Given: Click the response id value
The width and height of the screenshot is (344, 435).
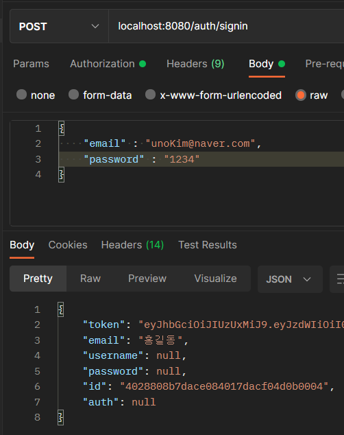Looking at the screenshot, I should [224, 387].
